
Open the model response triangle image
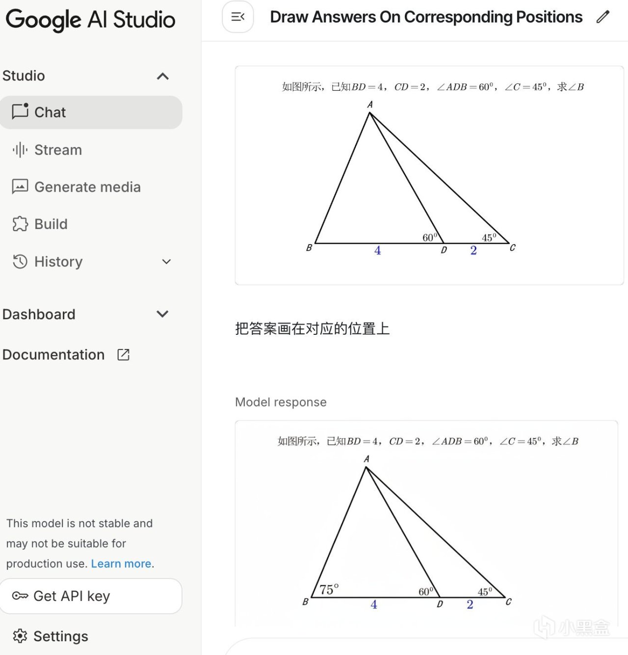click(426, 525)
